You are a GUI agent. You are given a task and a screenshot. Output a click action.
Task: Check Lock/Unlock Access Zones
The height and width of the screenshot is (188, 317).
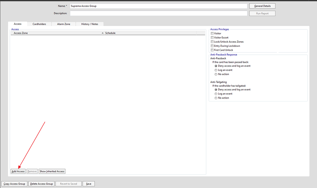(x=212, y=42)
